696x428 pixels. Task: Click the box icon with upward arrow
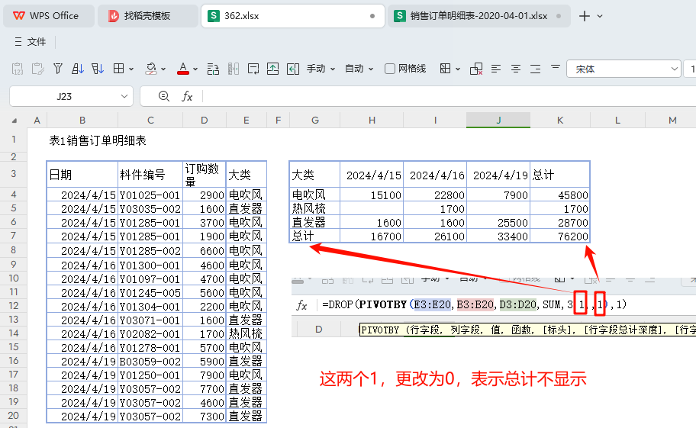point(273,69)
